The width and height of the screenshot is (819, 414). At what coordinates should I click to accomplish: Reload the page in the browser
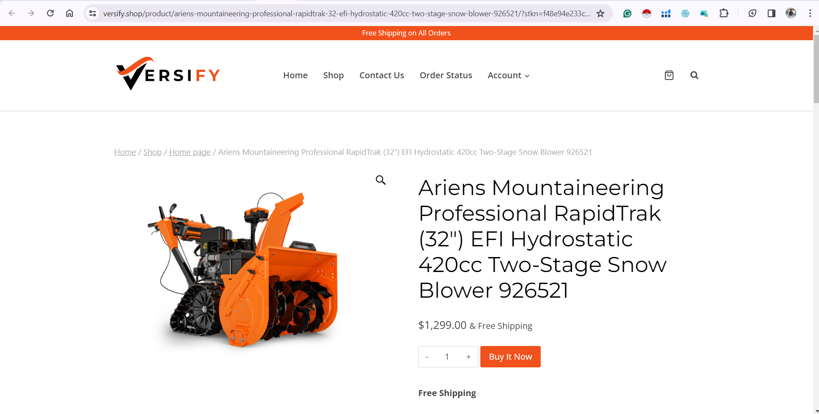[x=50, y=13]
